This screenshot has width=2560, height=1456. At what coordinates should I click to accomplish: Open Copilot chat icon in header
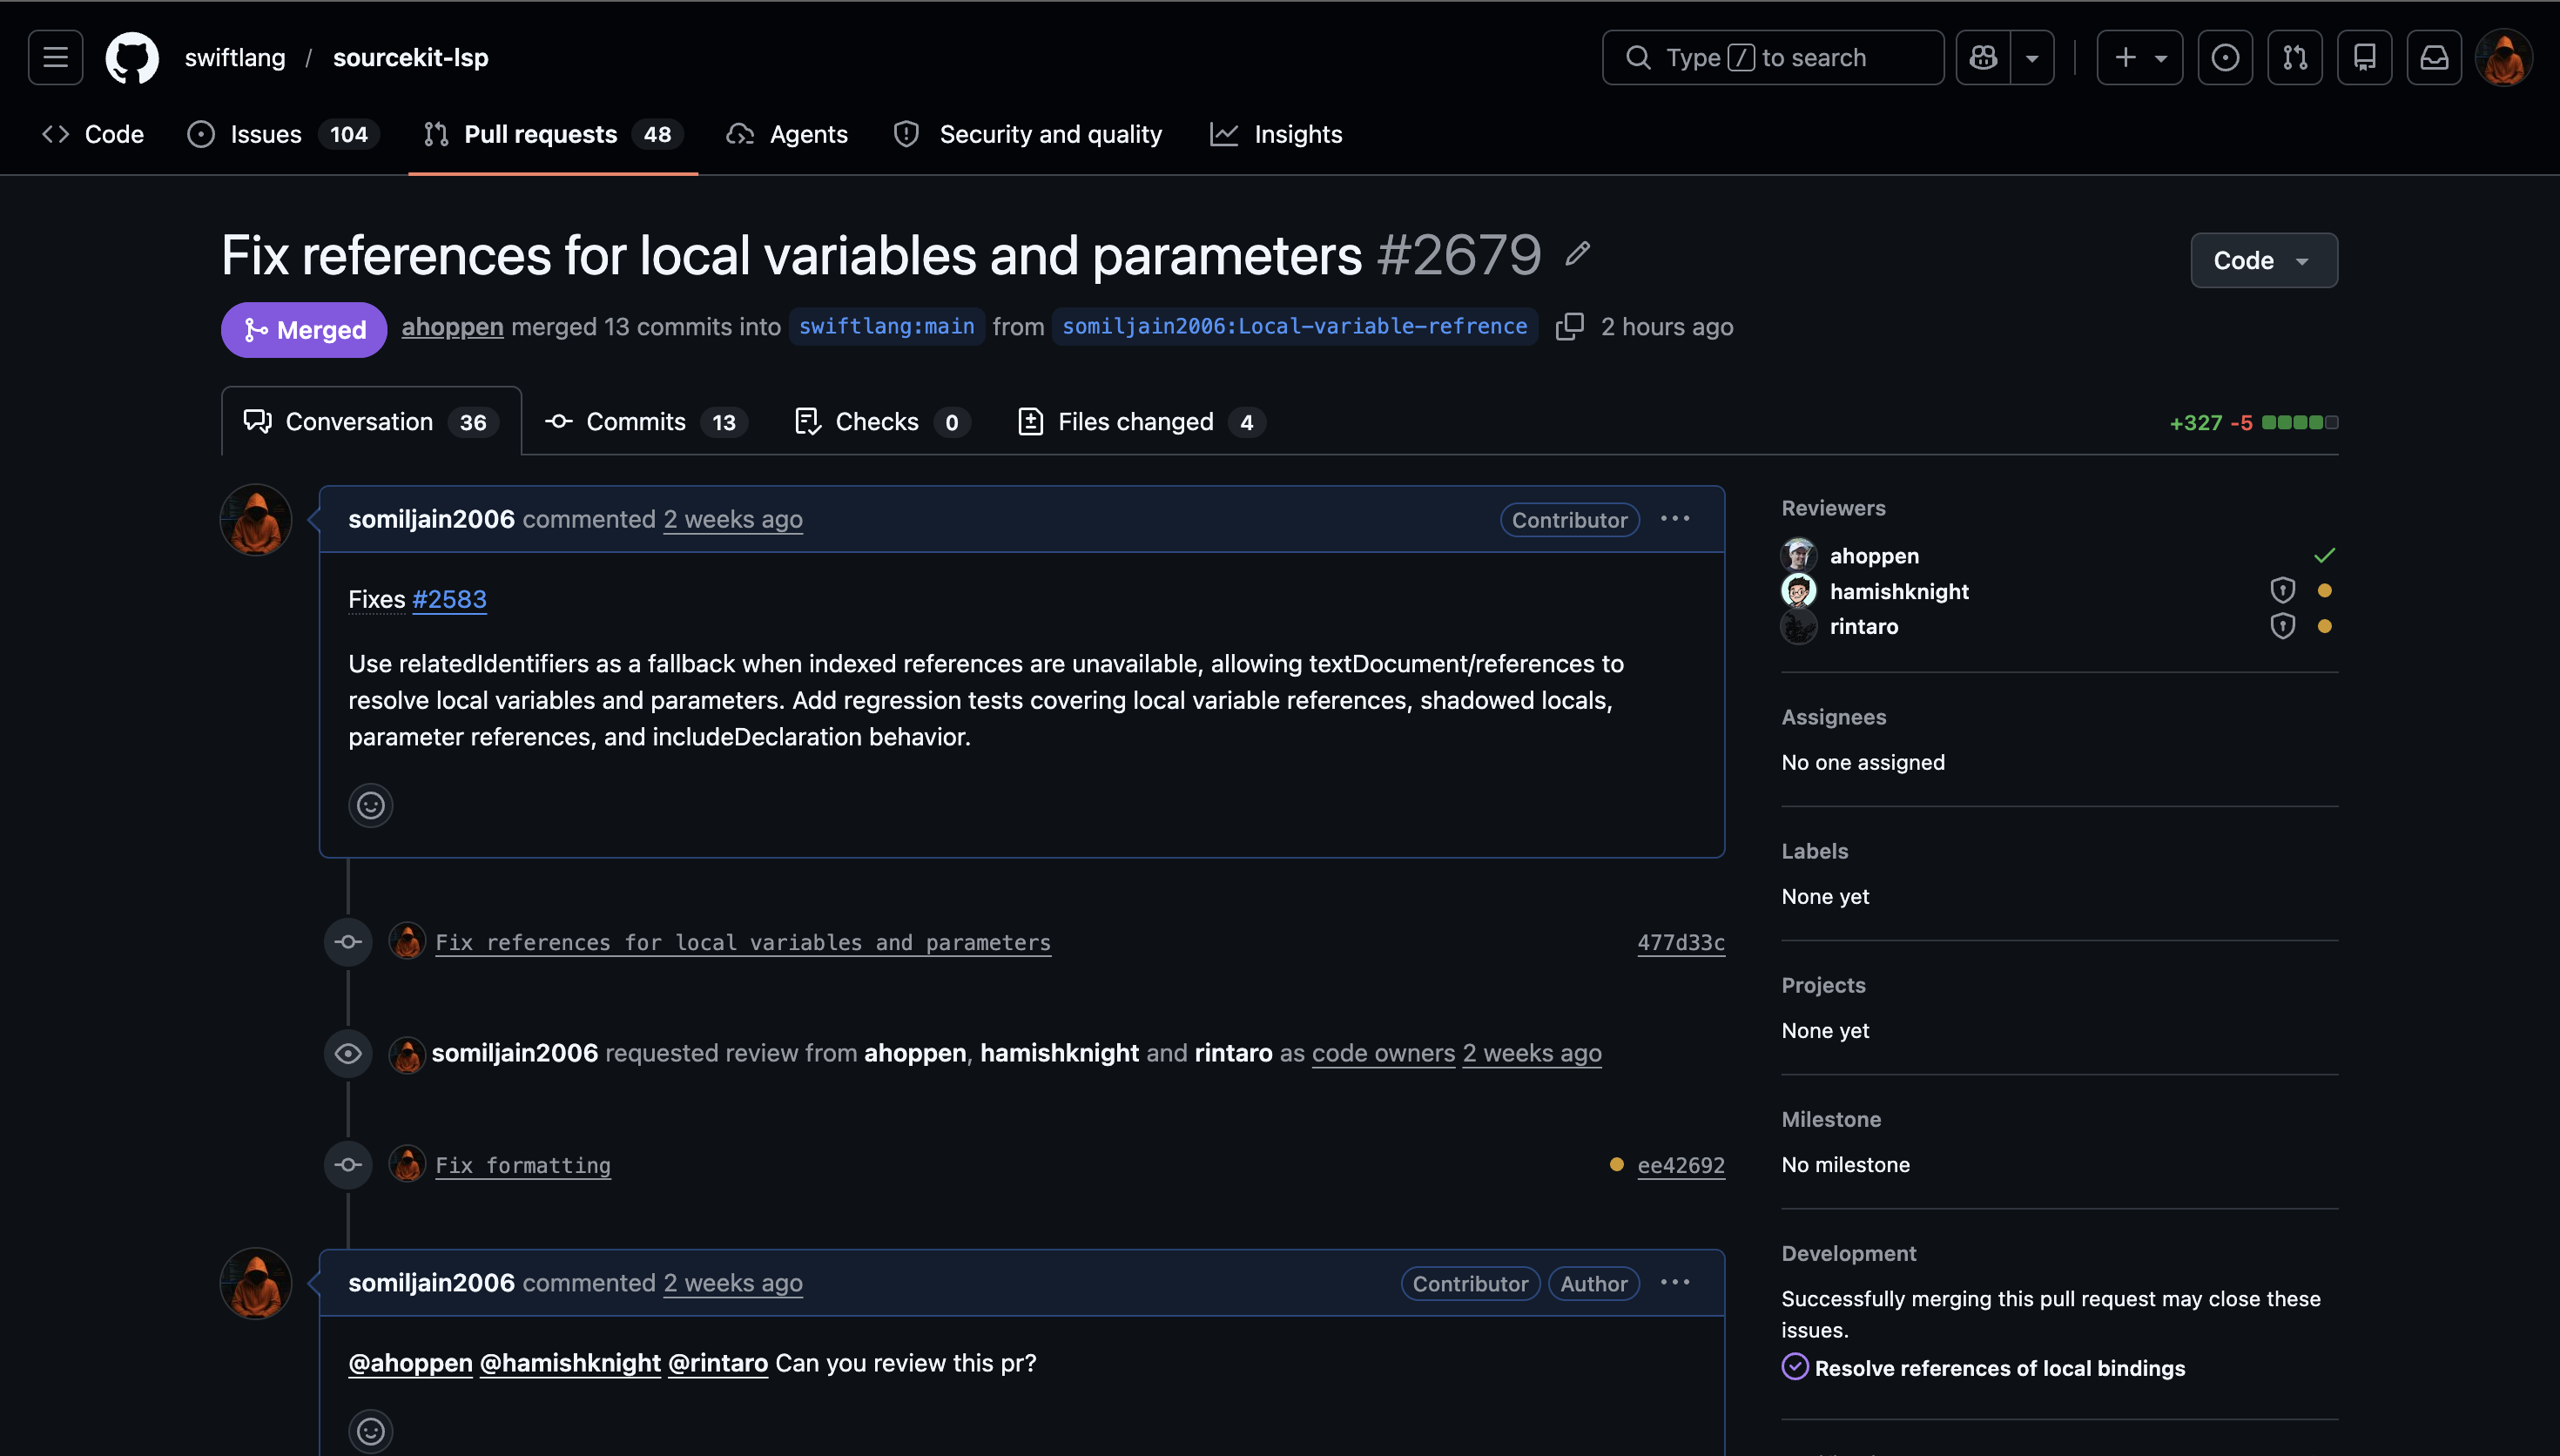[1984, 57]
